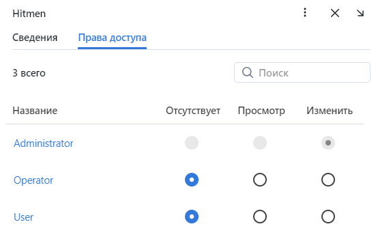Click Administrator's disabled Изменить radio

pos(328,143)
